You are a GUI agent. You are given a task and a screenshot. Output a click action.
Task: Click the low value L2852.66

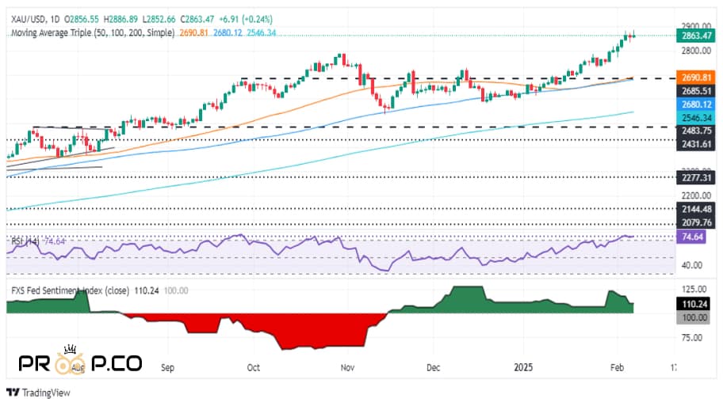(x=159, y=19)
